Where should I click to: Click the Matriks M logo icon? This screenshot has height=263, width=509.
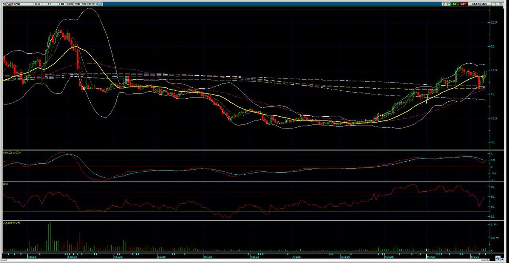click(x=4, y=4)
